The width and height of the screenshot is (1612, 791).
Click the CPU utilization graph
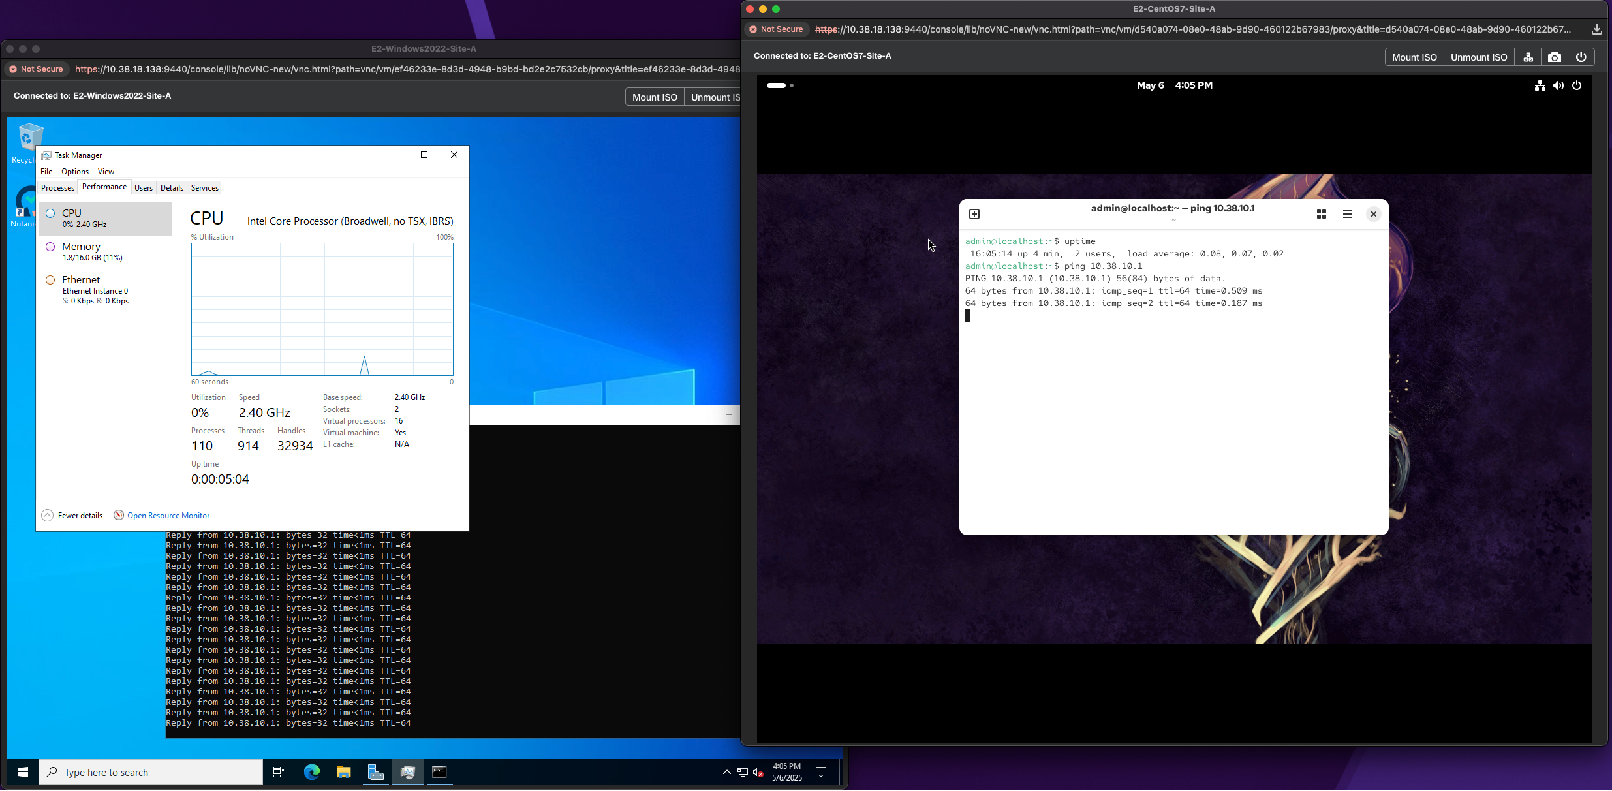[322, 309]
